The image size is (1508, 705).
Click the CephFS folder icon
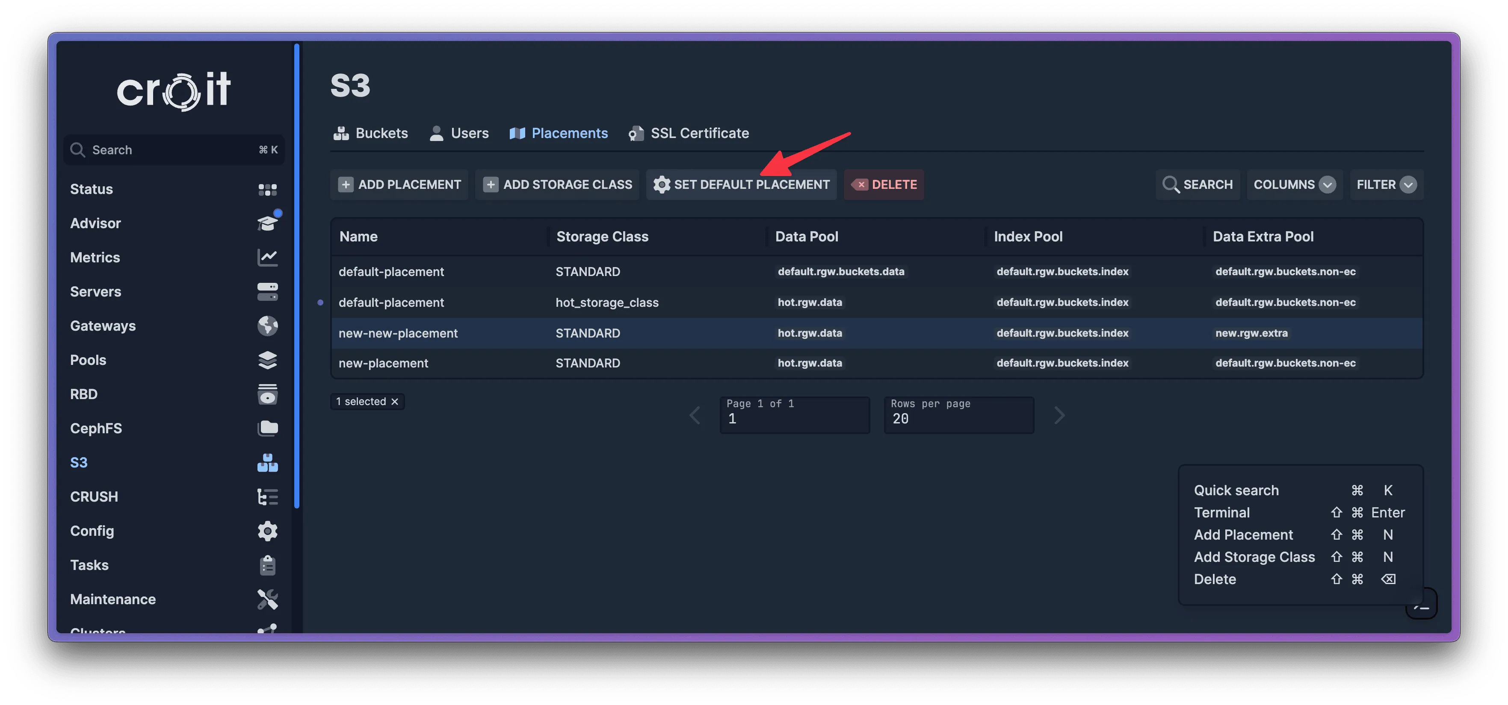click(x=267, y=428)
